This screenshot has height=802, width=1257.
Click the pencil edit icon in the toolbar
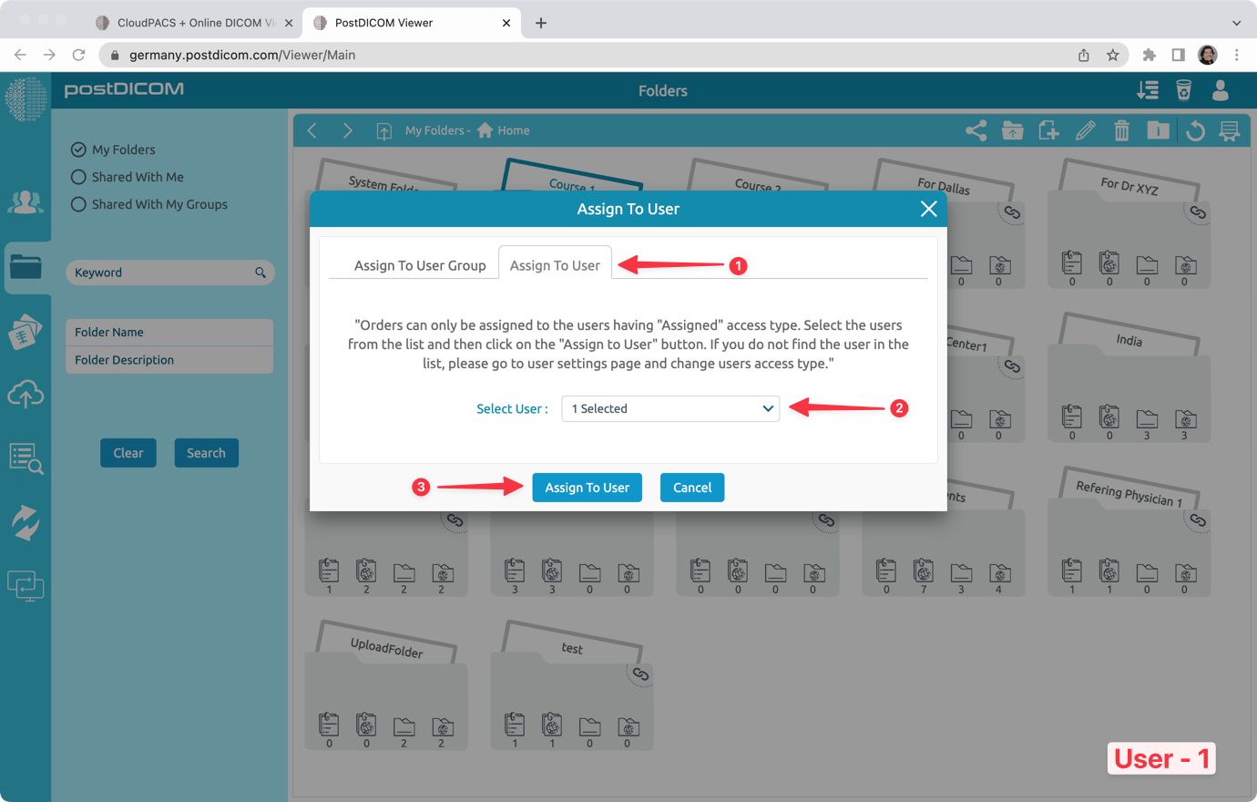pyautogui.click(x=1085, y=130)
